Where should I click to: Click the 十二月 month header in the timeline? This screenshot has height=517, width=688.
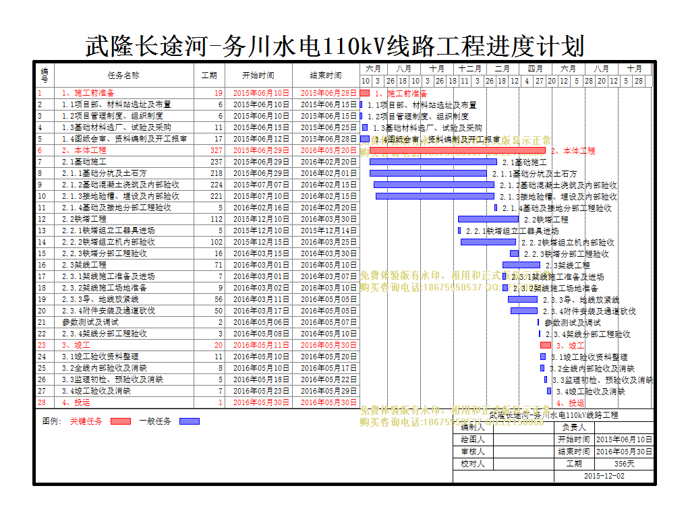pos(470,68)
